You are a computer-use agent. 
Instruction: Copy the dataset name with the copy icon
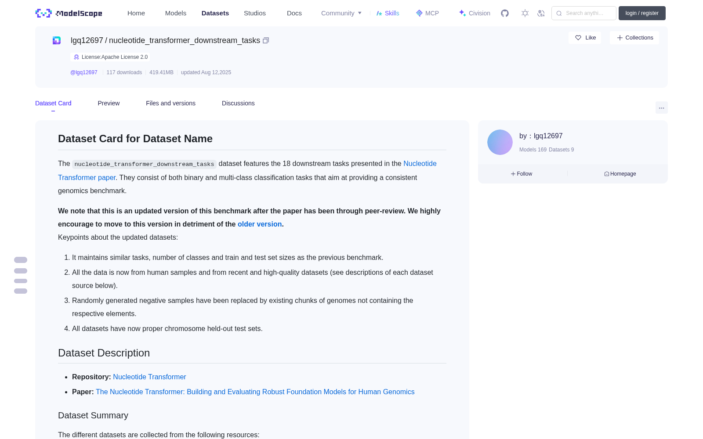pyautogui.click(x=266, y=40)
